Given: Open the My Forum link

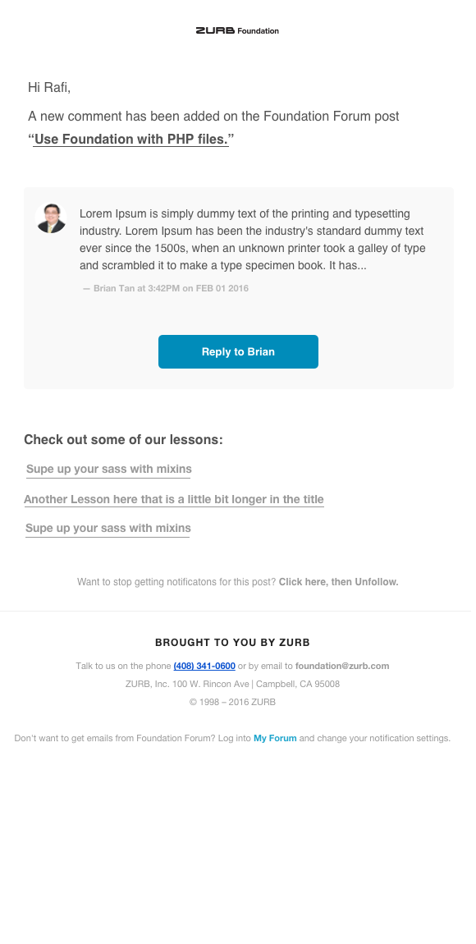Looking at the screenshot, I should point(275,738).
